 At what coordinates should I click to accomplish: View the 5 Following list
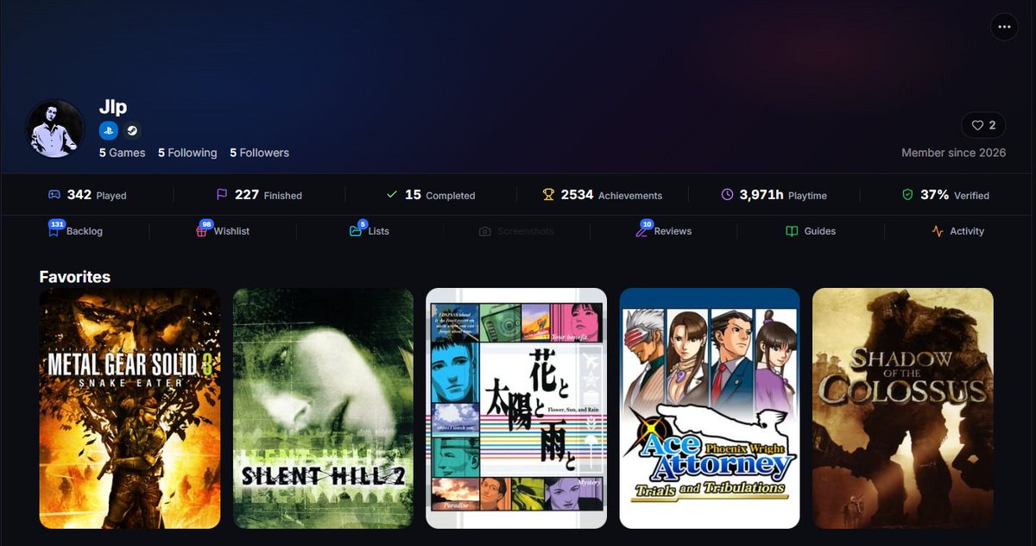tap(187, 153)
